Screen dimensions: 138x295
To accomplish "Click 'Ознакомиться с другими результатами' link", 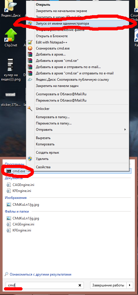I will point(40,274).
